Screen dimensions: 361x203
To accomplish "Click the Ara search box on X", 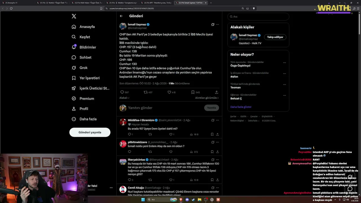I will point(258,17).
